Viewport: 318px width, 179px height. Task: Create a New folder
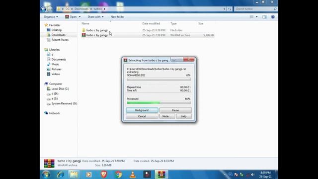(117, 17)
